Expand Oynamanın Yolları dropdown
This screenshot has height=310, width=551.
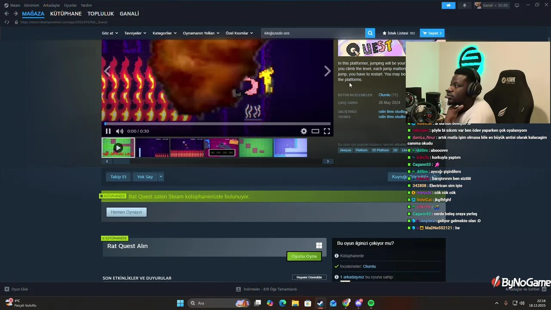tap(201, 33)
